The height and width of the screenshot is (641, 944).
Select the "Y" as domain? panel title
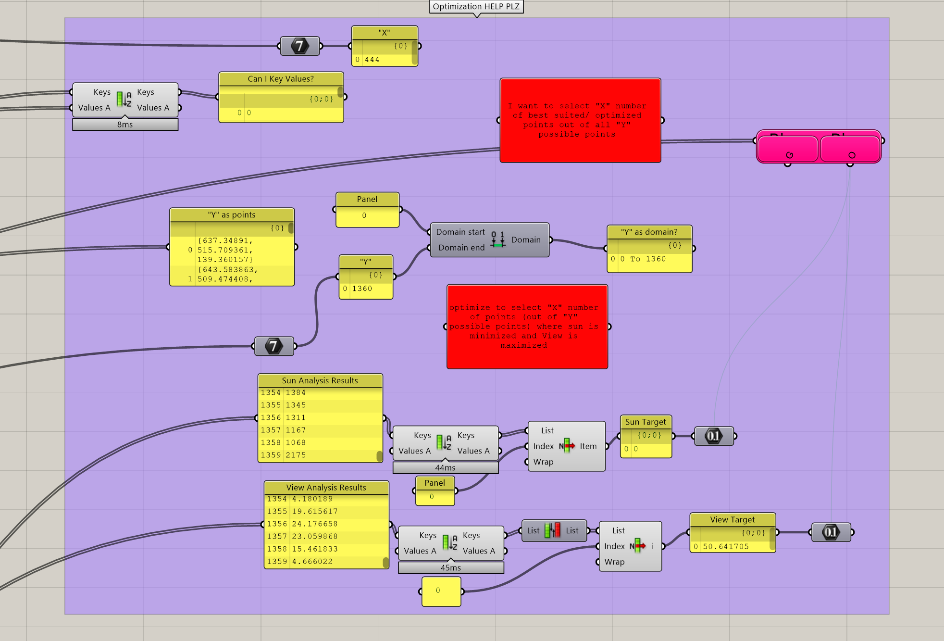pos(649,232)
